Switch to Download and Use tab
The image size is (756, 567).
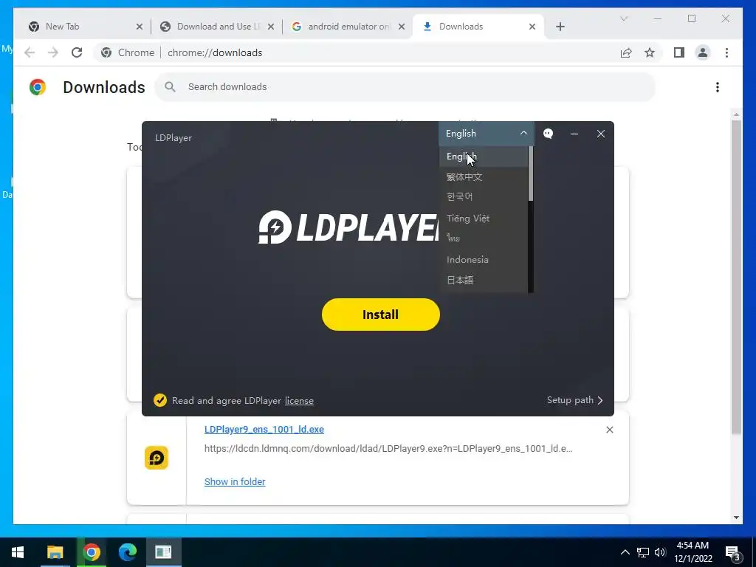coord(218,27)
